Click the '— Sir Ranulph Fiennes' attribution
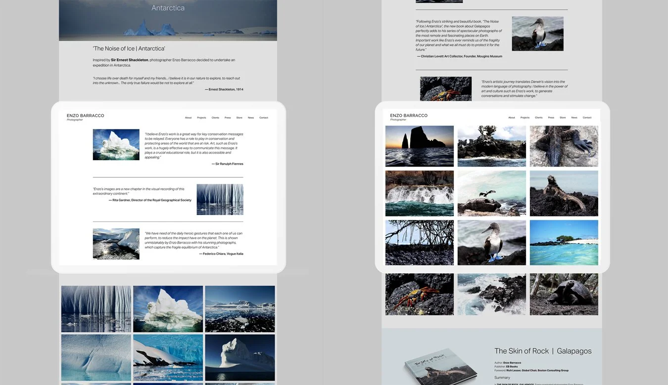The height and width of the screenshot is (385, 668). click(227, 164)
